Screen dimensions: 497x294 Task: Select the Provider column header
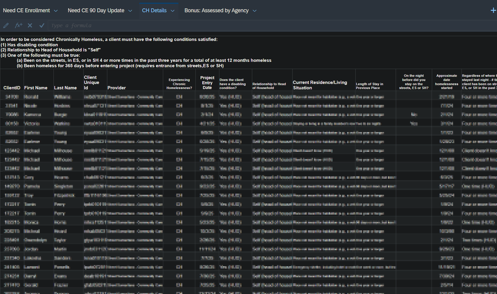click(117, 88)
